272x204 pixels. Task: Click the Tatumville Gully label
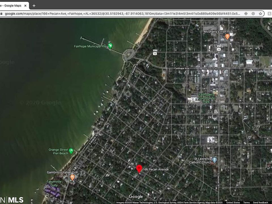click(x=54, y=183)
